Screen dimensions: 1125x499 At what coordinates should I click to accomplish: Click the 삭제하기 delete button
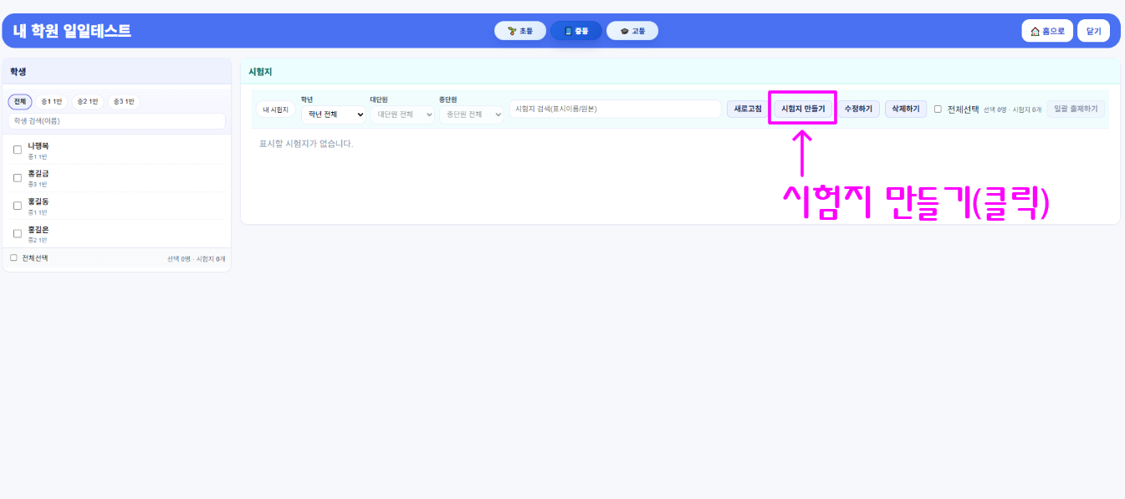[x=906, y=109]
